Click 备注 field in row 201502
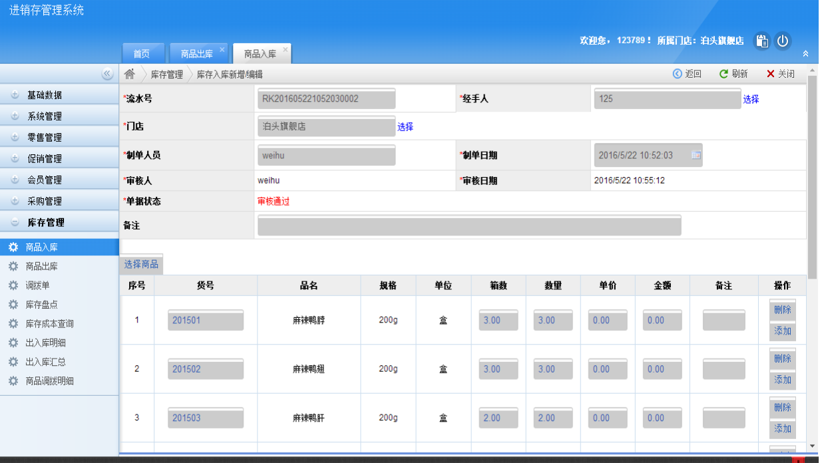Screen dimensions: 820x463 tap(724, 369)
